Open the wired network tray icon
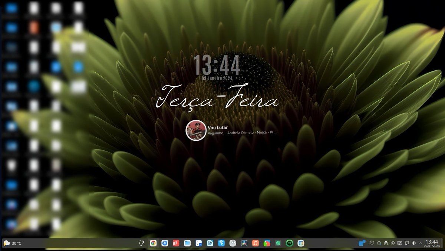 pyautogui.click(x=407, y=243)
